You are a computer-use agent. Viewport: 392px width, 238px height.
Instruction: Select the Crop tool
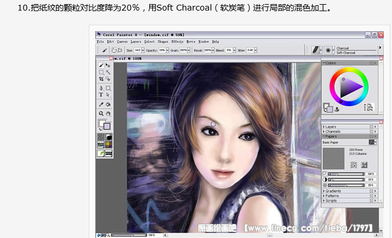coord(101,79)
